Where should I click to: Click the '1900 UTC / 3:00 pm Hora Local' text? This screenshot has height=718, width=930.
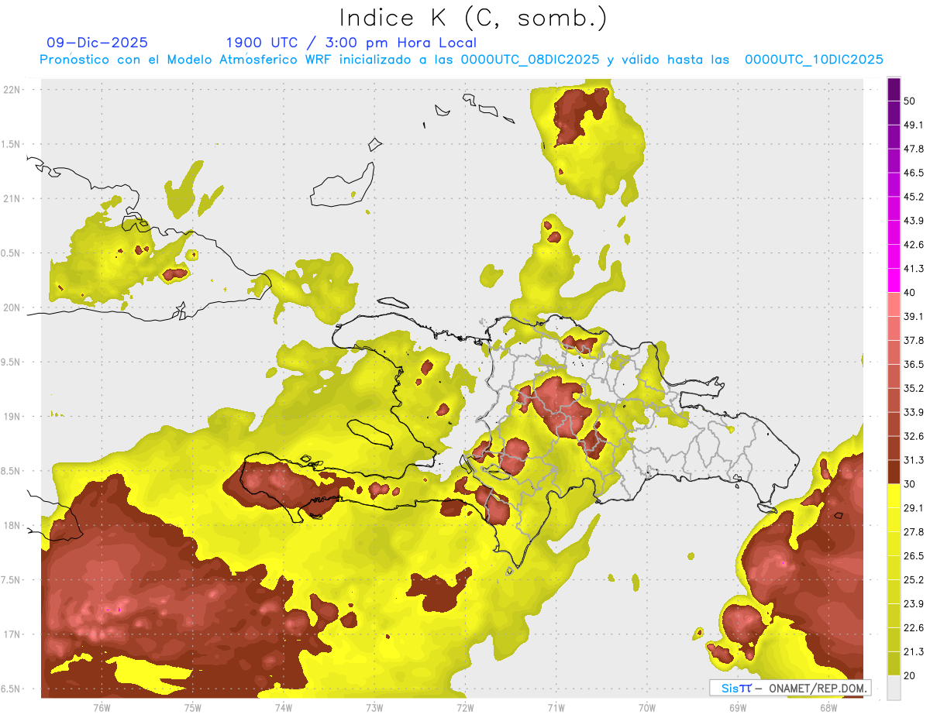[351, 43]
